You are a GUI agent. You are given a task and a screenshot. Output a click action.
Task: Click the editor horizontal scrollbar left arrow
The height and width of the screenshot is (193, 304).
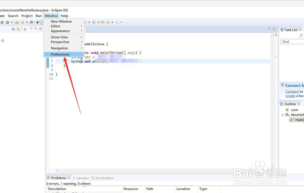point(57,171)
